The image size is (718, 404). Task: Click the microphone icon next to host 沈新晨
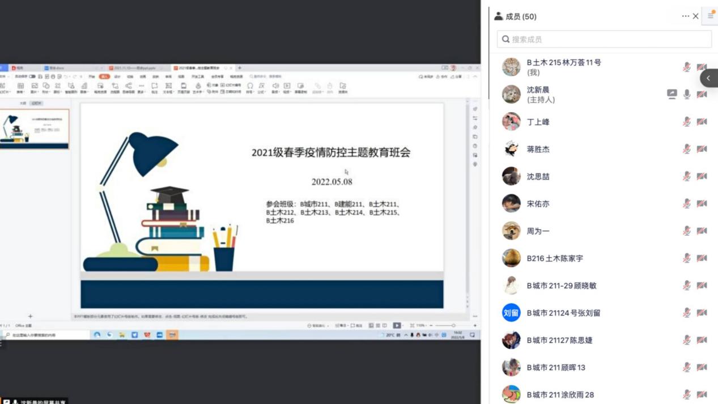point(686,95)
